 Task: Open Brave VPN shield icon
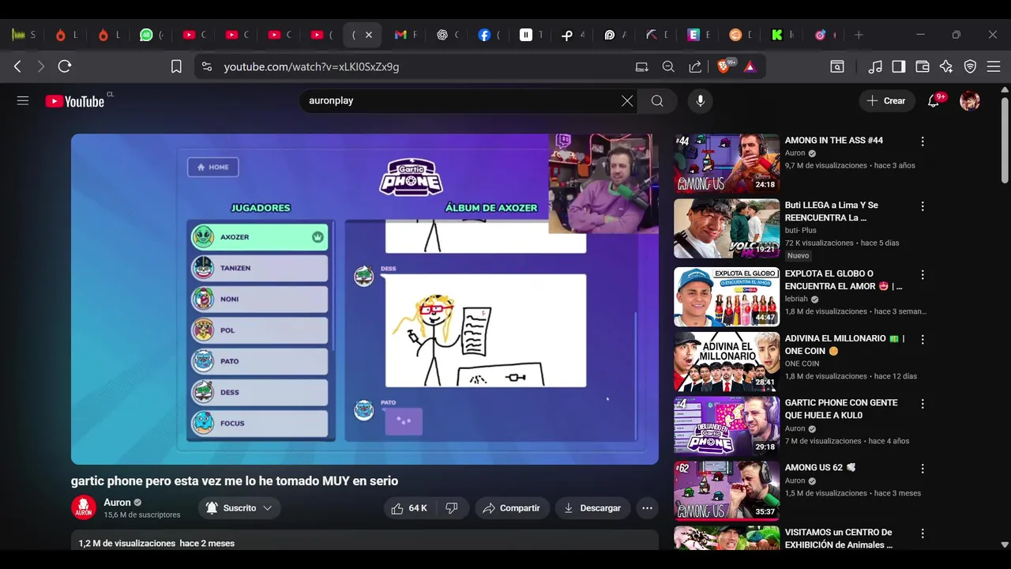pos(970,66)
